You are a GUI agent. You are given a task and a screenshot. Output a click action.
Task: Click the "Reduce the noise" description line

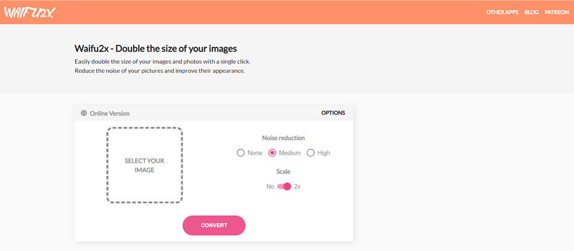coord(160,71)
